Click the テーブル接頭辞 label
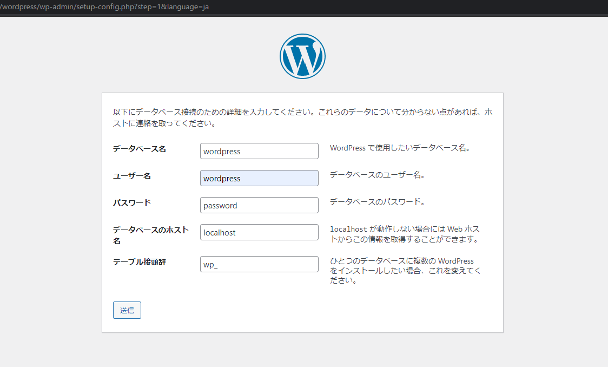The width and height of the screenshot is (608, 367). [x=139, y=262]
